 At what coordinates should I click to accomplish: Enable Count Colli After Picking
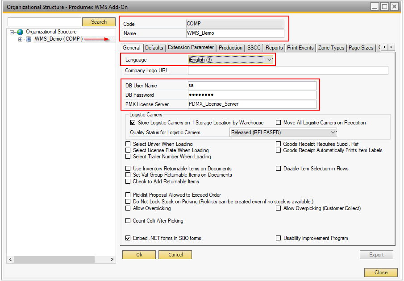pyautogui.click(x=129, y=221)
